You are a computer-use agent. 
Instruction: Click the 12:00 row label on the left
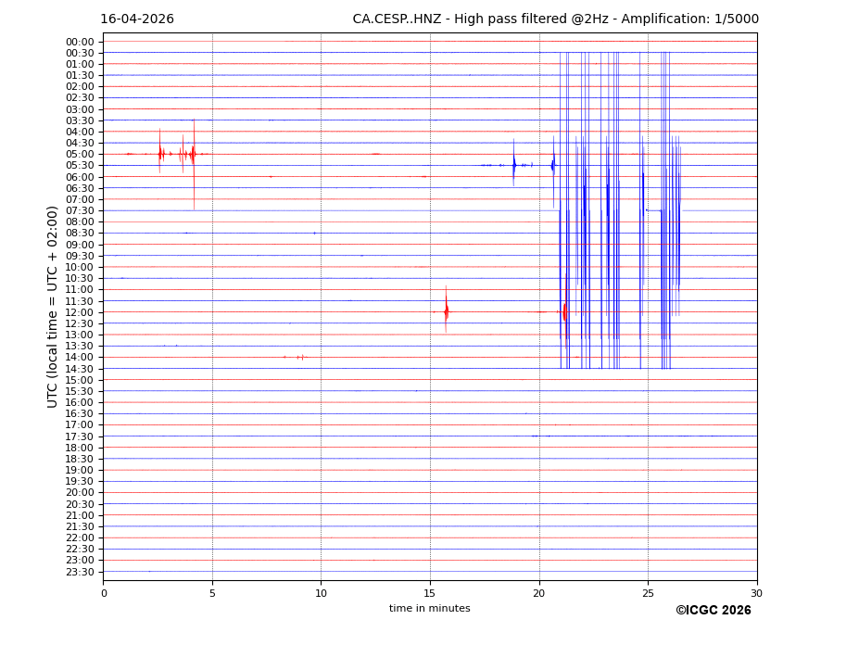pyautogui.click(x=80, y=312)
